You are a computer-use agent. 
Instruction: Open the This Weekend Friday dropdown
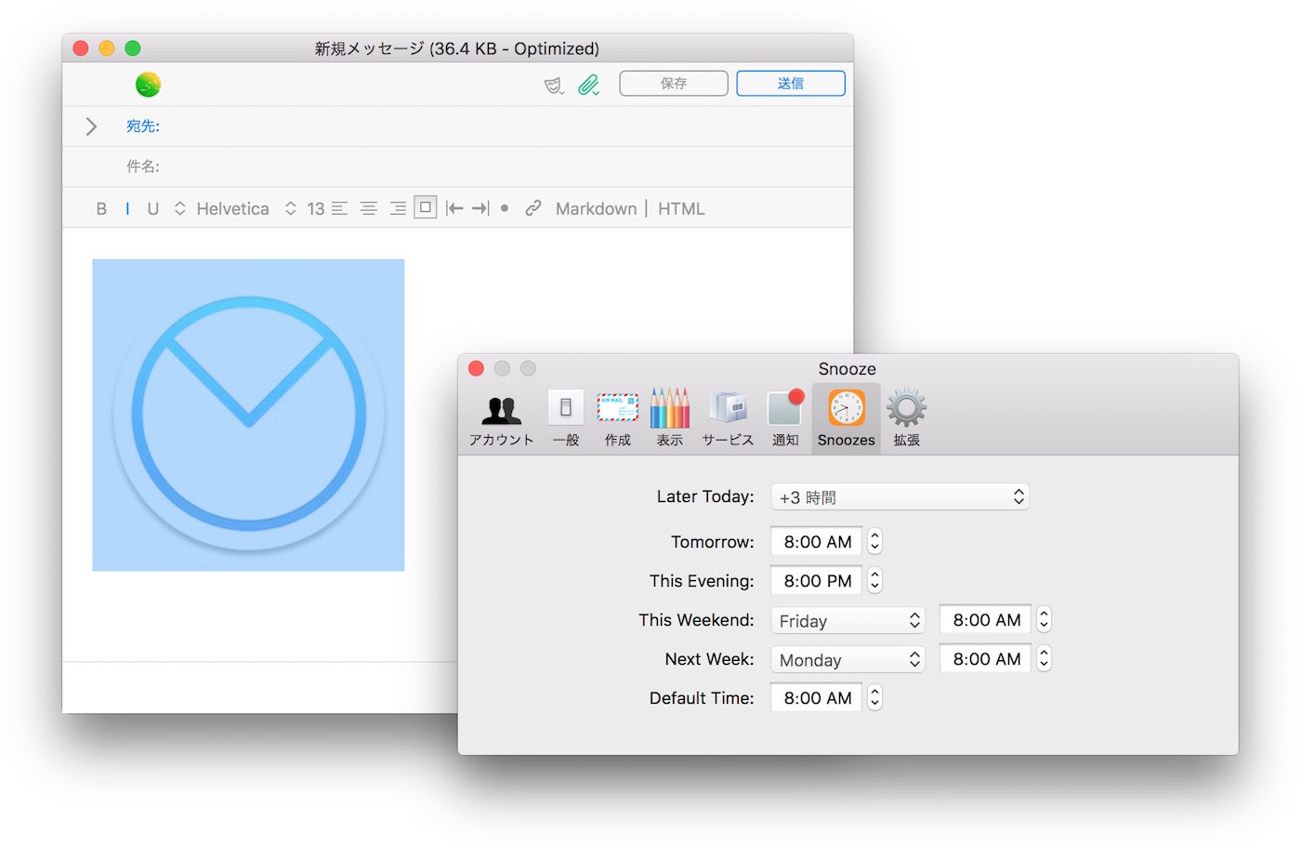point(848,620)
